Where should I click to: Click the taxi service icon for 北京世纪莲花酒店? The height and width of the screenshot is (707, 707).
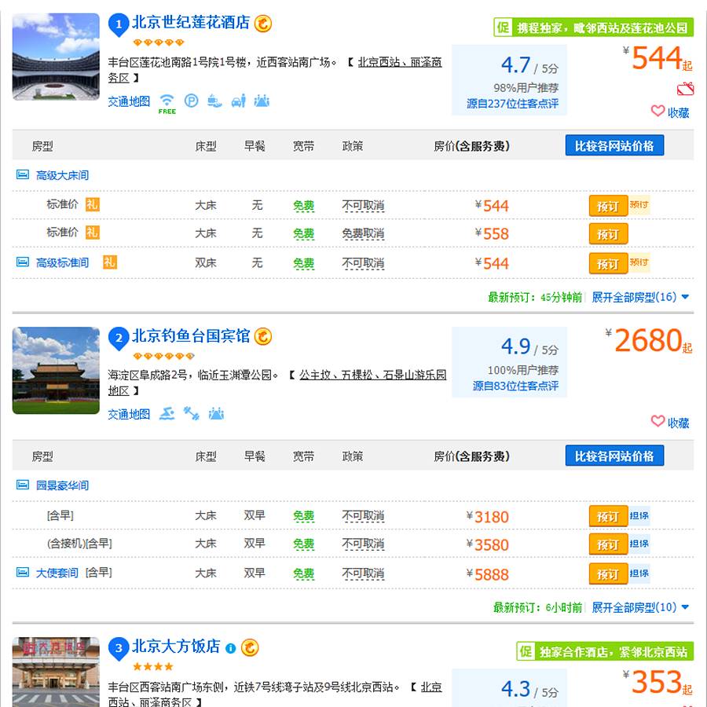click(x=239, y=100)
